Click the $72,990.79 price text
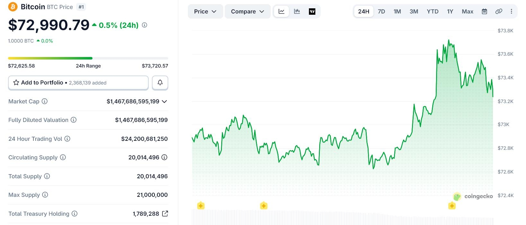Viewport: 526px width, 225px height. click(x=49, y=25)
